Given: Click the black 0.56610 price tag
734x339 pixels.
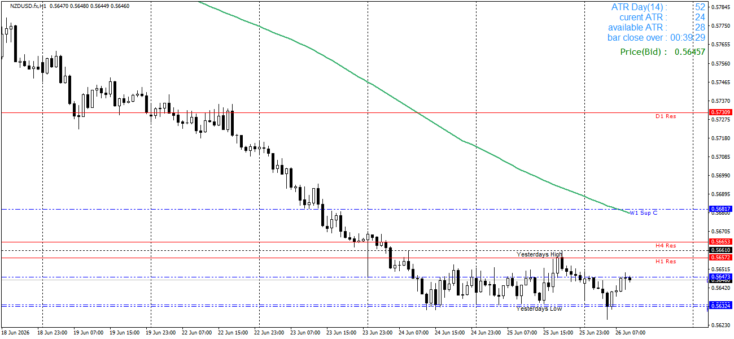Looking at the screenshot, I should 720,250.
